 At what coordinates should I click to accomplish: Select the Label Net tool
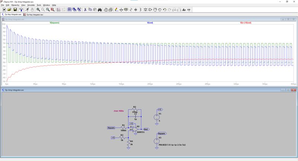(126, 10)
